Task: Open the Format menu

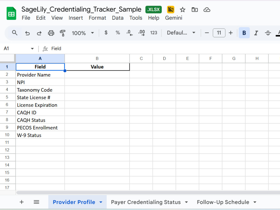Action: pyautogui.click(x=97, y=18)
